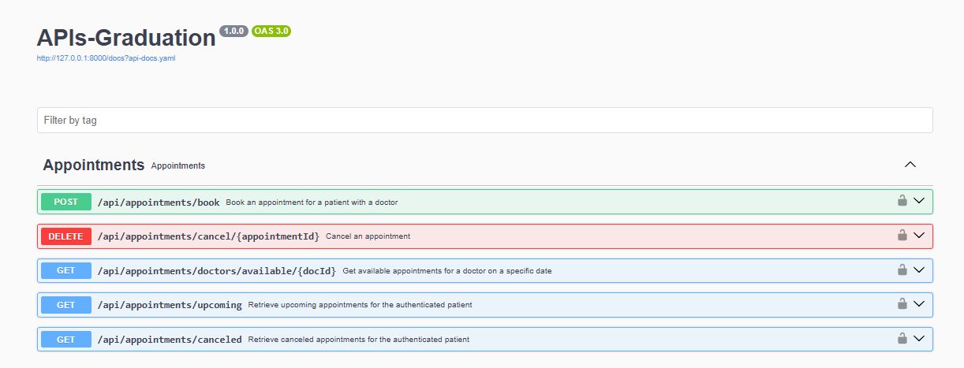Click lock icon on POST book endpoint
This screenshot has width=964, height=368.
[902, 201]
